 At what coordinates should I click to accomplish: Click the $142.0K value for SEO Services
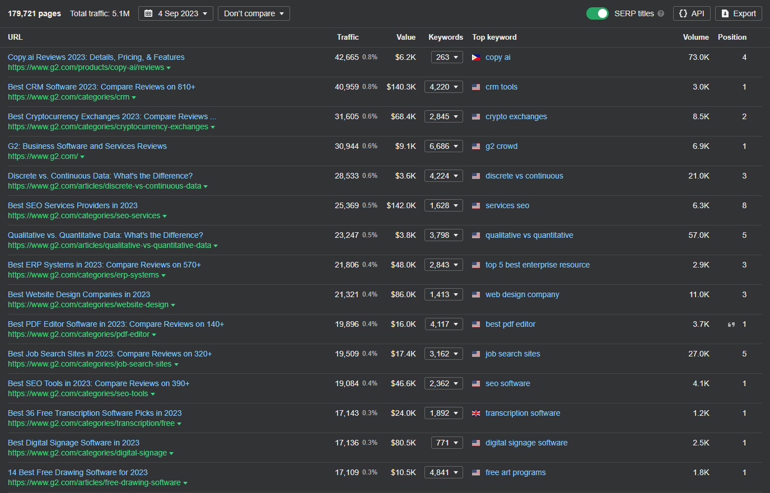(x=401, y=205)
